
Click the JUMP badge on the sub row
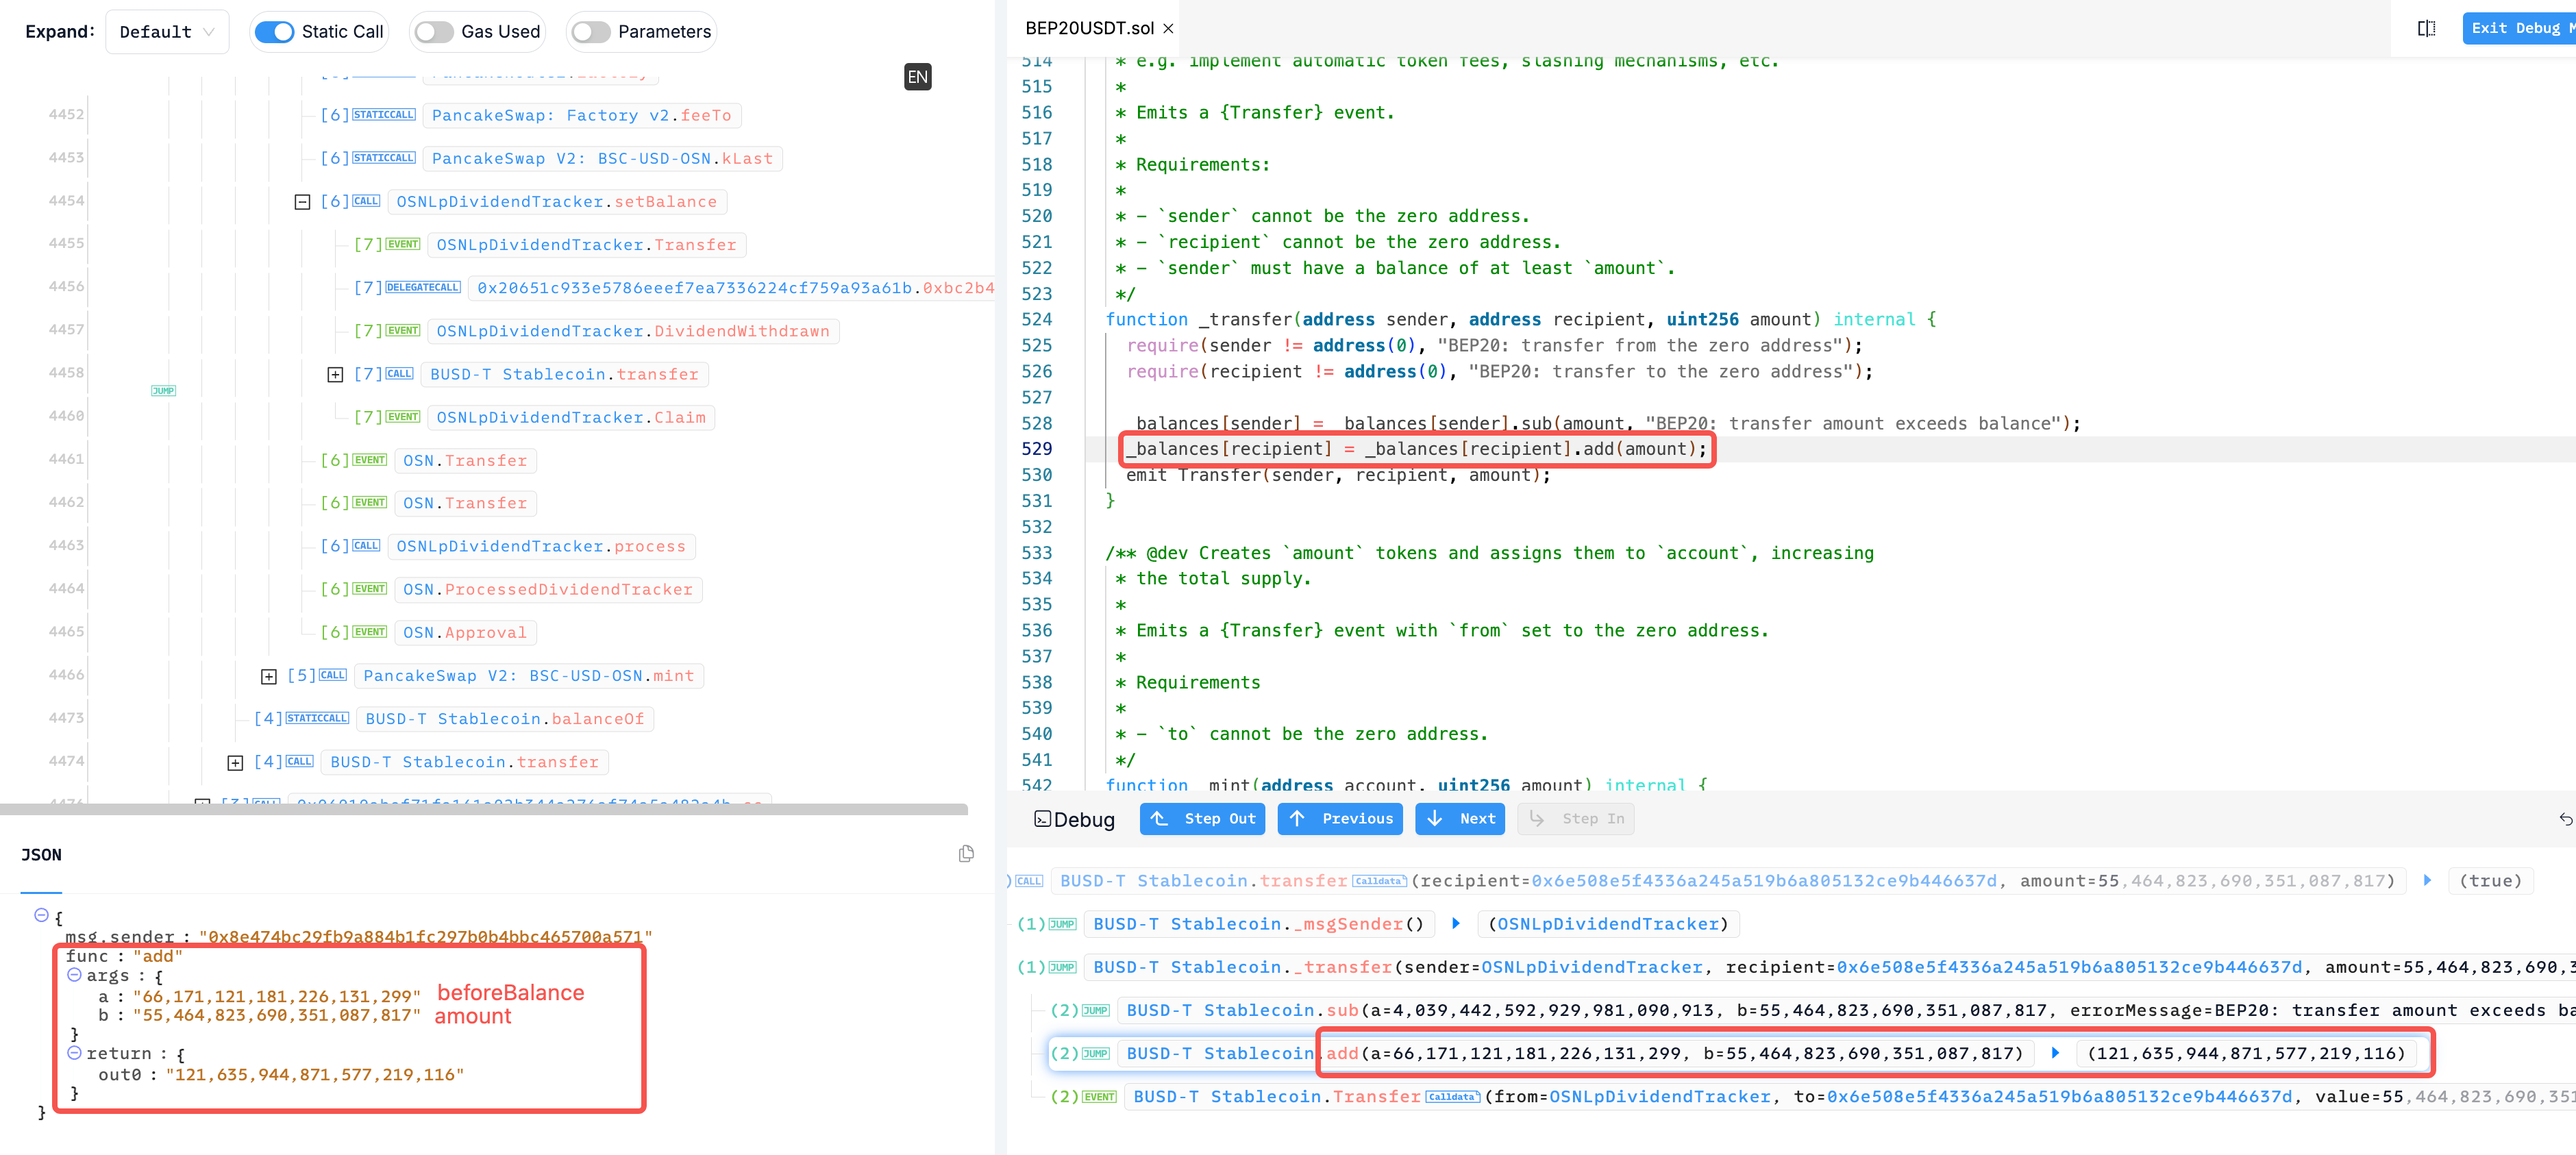click(1095, 1011)
